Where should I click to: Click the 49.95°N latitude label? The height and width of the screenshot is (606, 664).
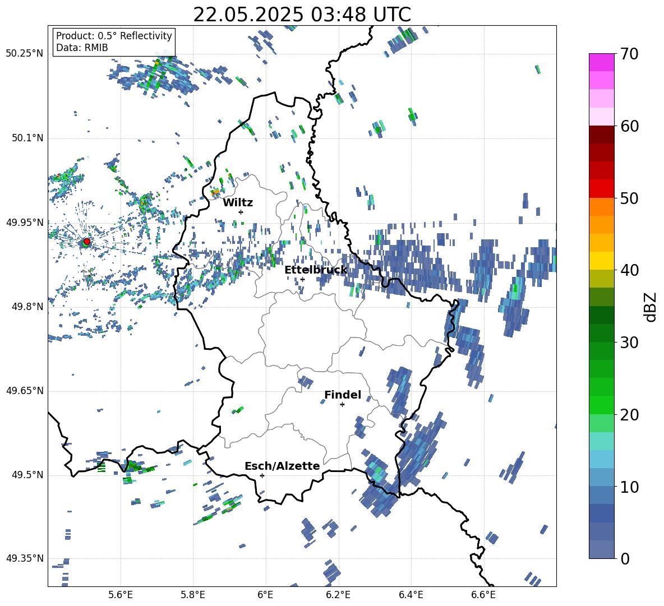coord(25,223)
